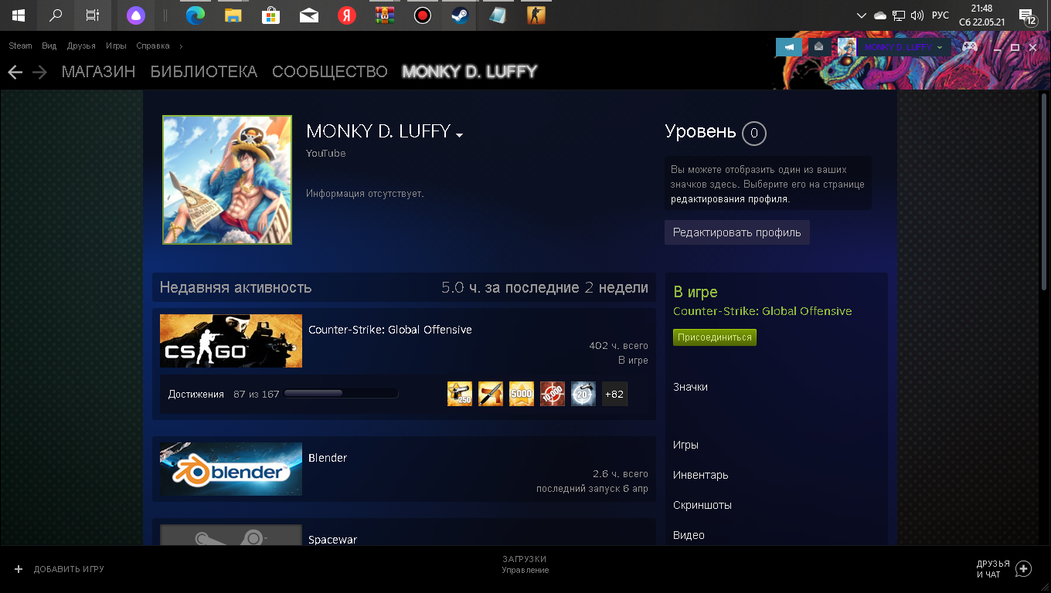
Task: Open the Spacewar title link
Action: click(x=332, y=540)
